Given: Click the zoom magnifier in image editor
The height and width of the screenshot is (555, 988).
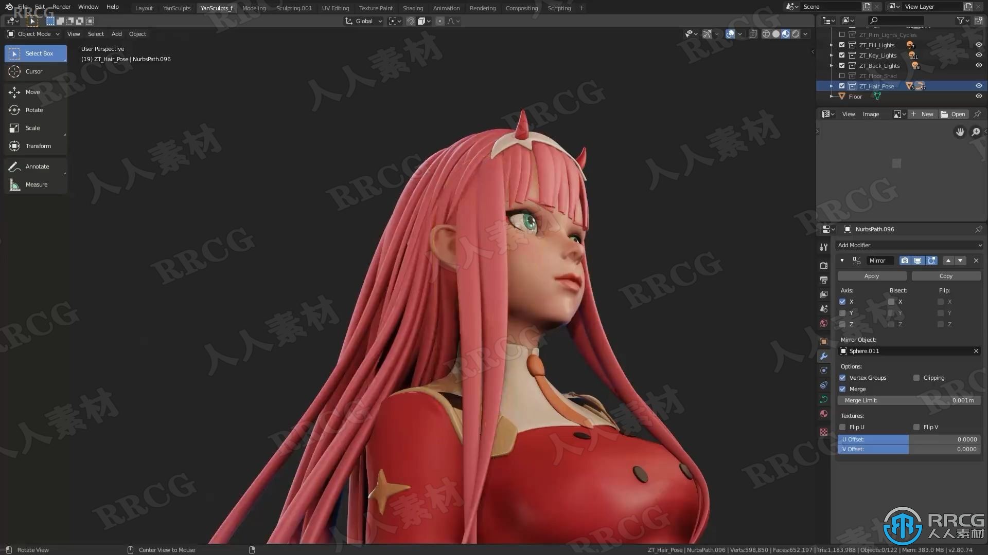Looking at the screenshot, I should tap(976, 132).
